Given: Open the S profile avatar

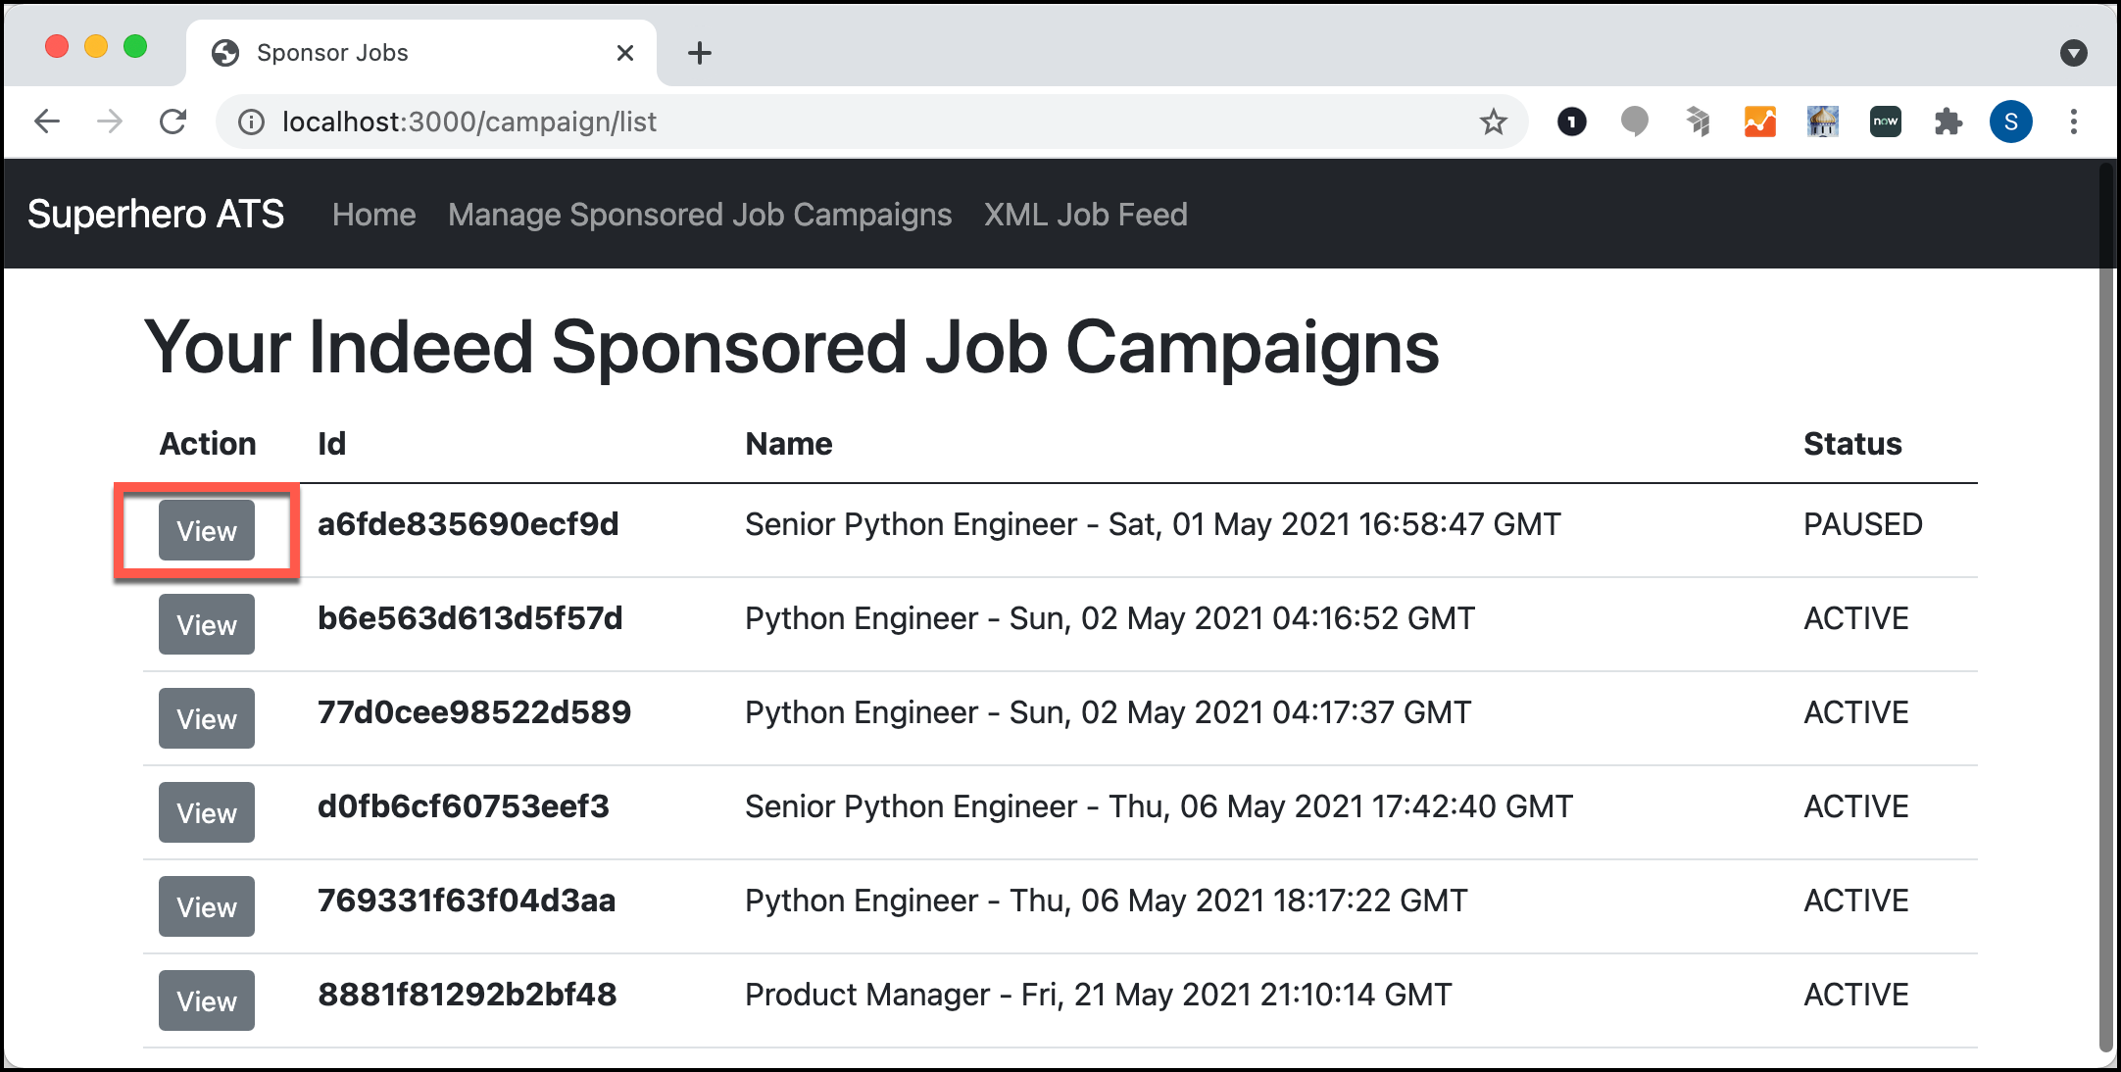Looking at the screenshot, I should [2010, 122].
